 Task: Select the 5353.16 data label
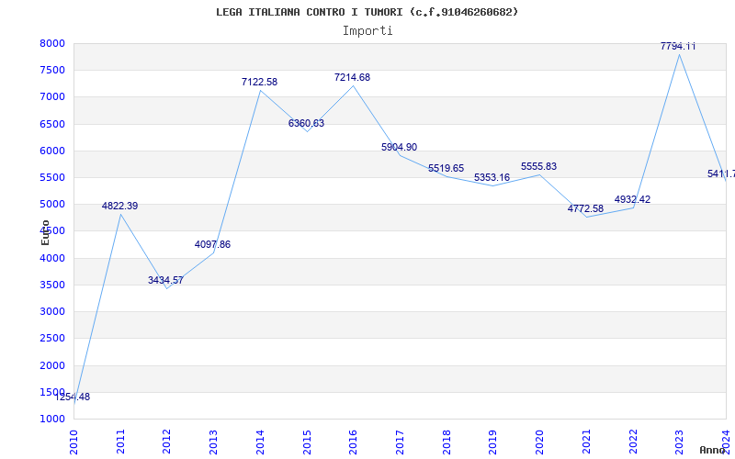(492, 178)
